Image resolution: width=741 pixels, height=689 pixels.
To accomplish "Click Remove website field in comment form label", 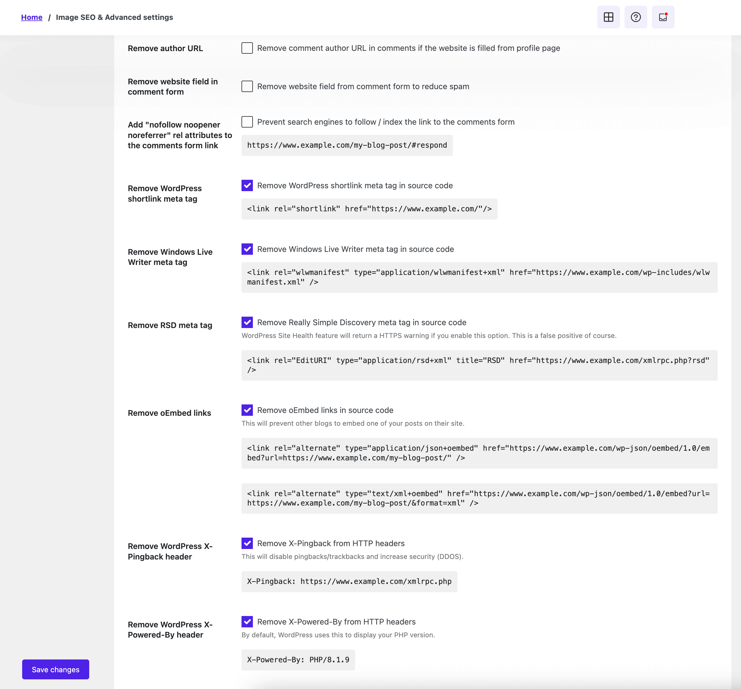I will tap(173, 87).
